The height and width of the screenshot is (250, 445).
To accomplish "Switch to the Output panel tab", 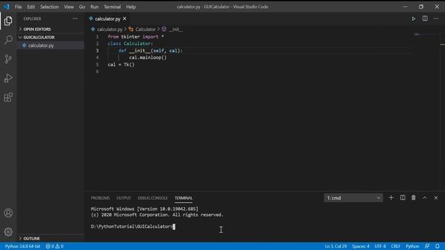I will (x=124, y=198).
